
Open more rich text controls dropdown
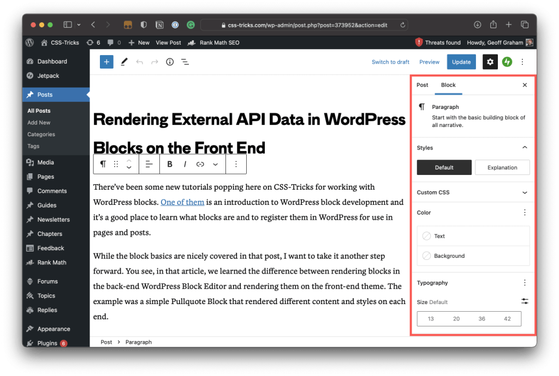click(215, 165)
